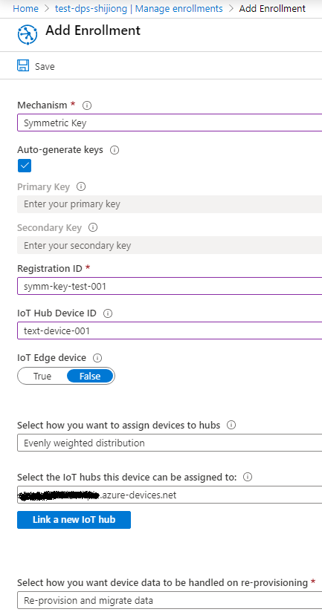Go to Home breadcrumb

pyautogui.click(x=26, y=9)
